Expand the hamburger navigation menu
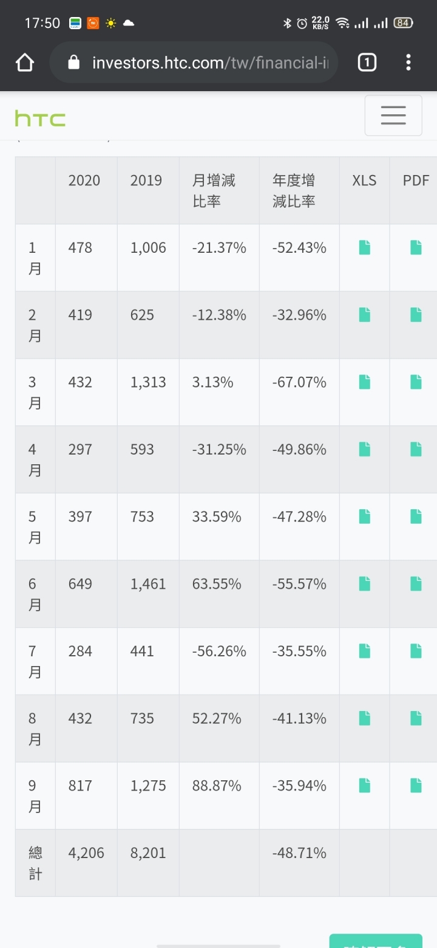The image size is (437, 948). 393,115
